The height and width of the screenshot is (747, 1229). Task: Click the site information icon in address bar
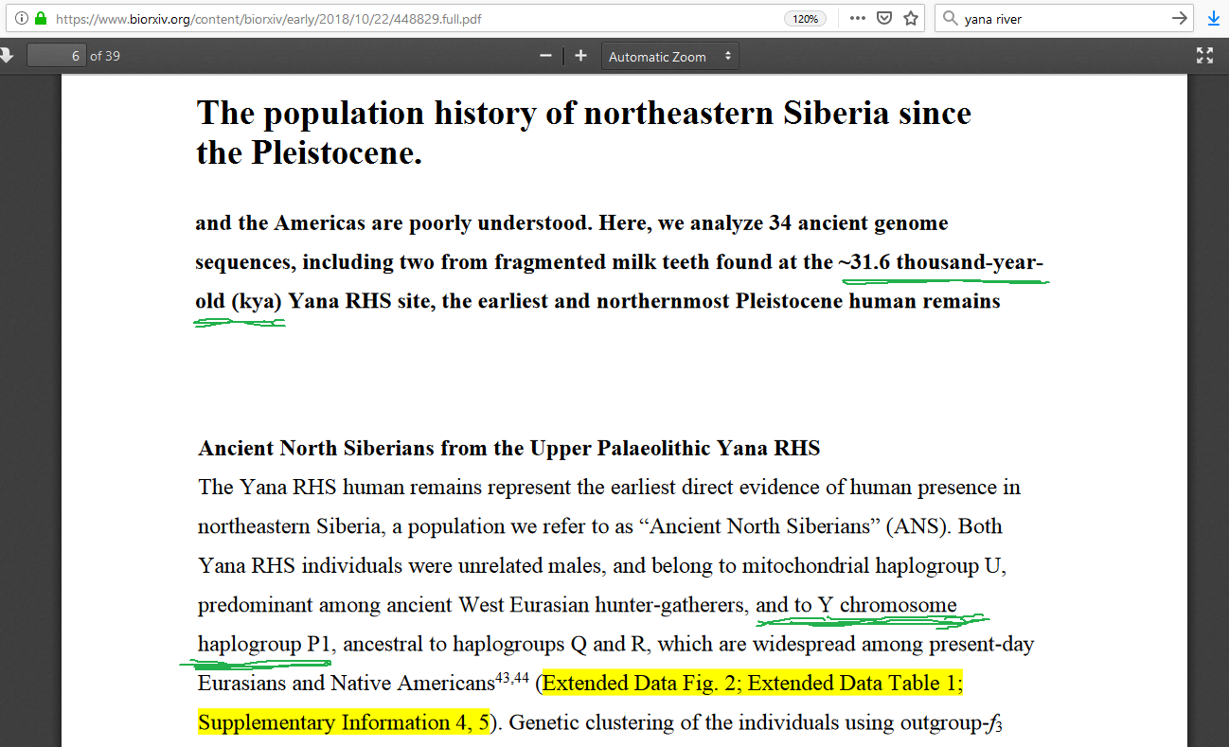point(21,18)
